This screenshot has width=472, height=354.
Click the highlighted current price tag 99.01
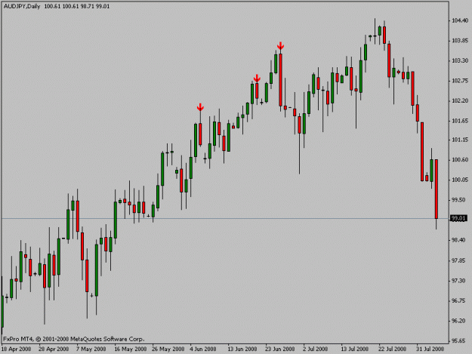click(458, 218)
